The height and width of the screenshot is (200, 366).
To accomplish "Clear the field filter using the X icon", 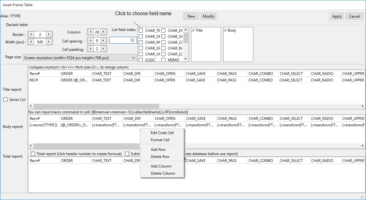I will pyautogui.click(x=133, y=40).
